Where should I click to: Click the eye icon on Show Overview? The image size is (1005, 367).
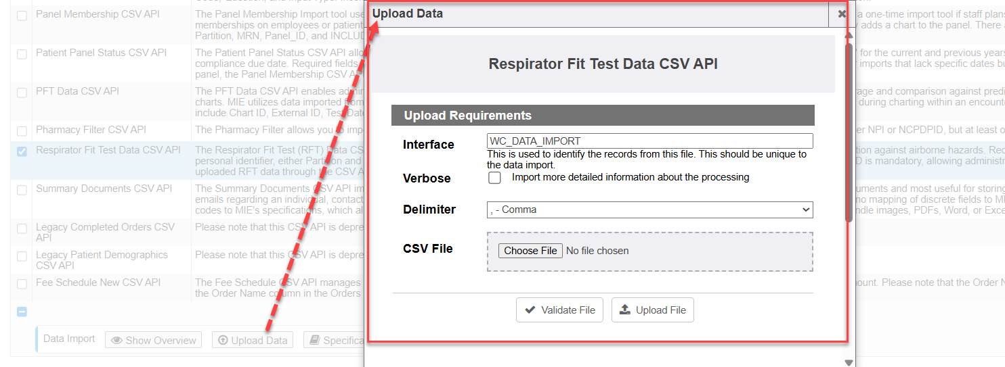coord(117,341)
